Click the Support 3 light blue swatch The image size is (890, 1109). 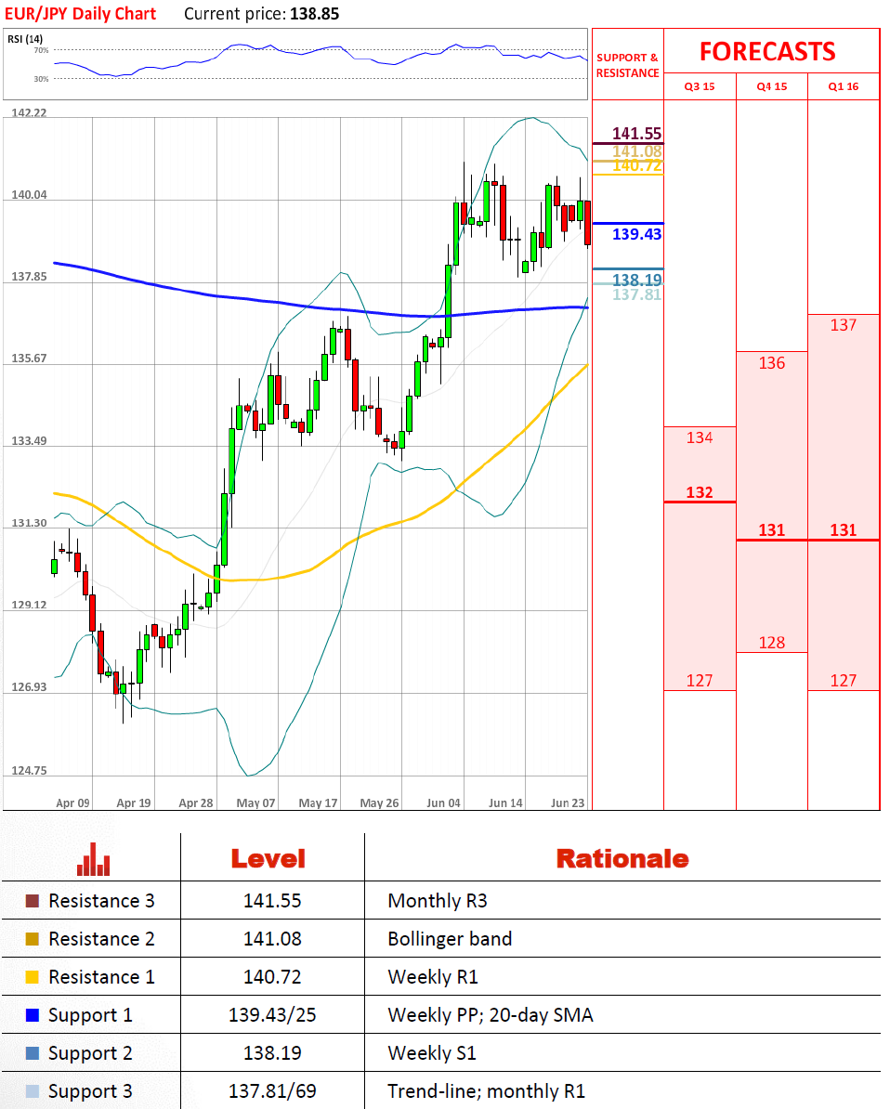pyautogui.click(x=32, y=1091)
